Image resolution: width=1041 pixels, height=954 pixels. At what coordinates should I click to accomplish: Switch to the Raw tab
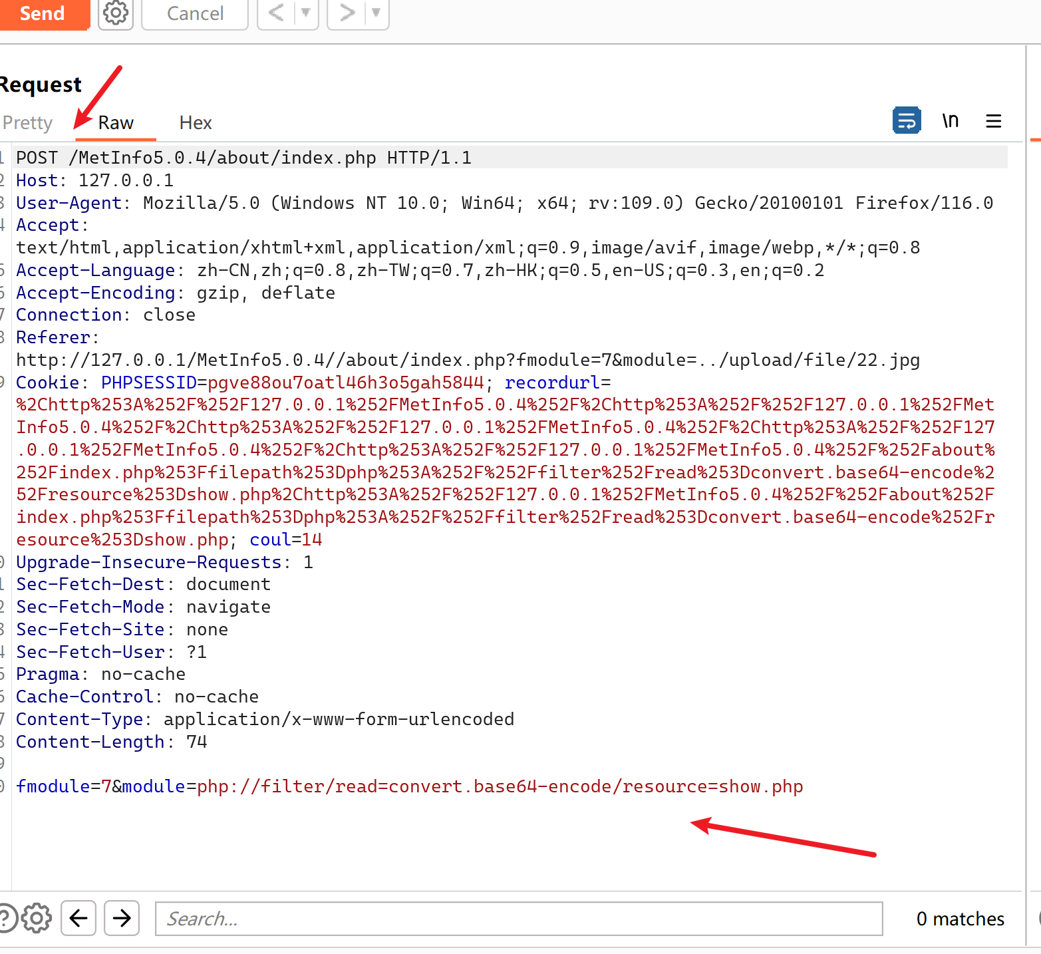(116, 122)
